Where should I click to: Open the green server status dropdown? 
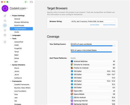pyautogui.click(x=26, y=2)
